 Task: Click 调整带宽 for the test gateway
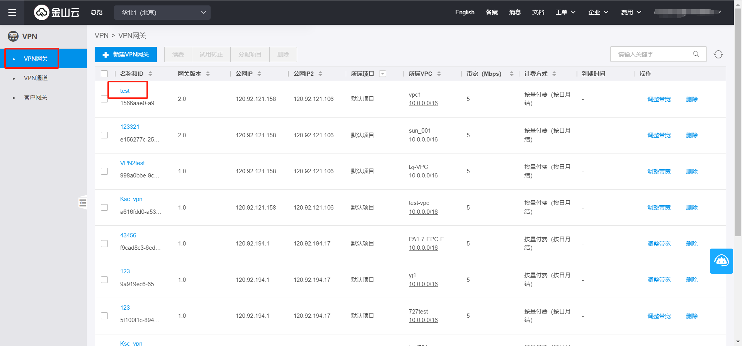pyautogui.click(x=659, y=99)
